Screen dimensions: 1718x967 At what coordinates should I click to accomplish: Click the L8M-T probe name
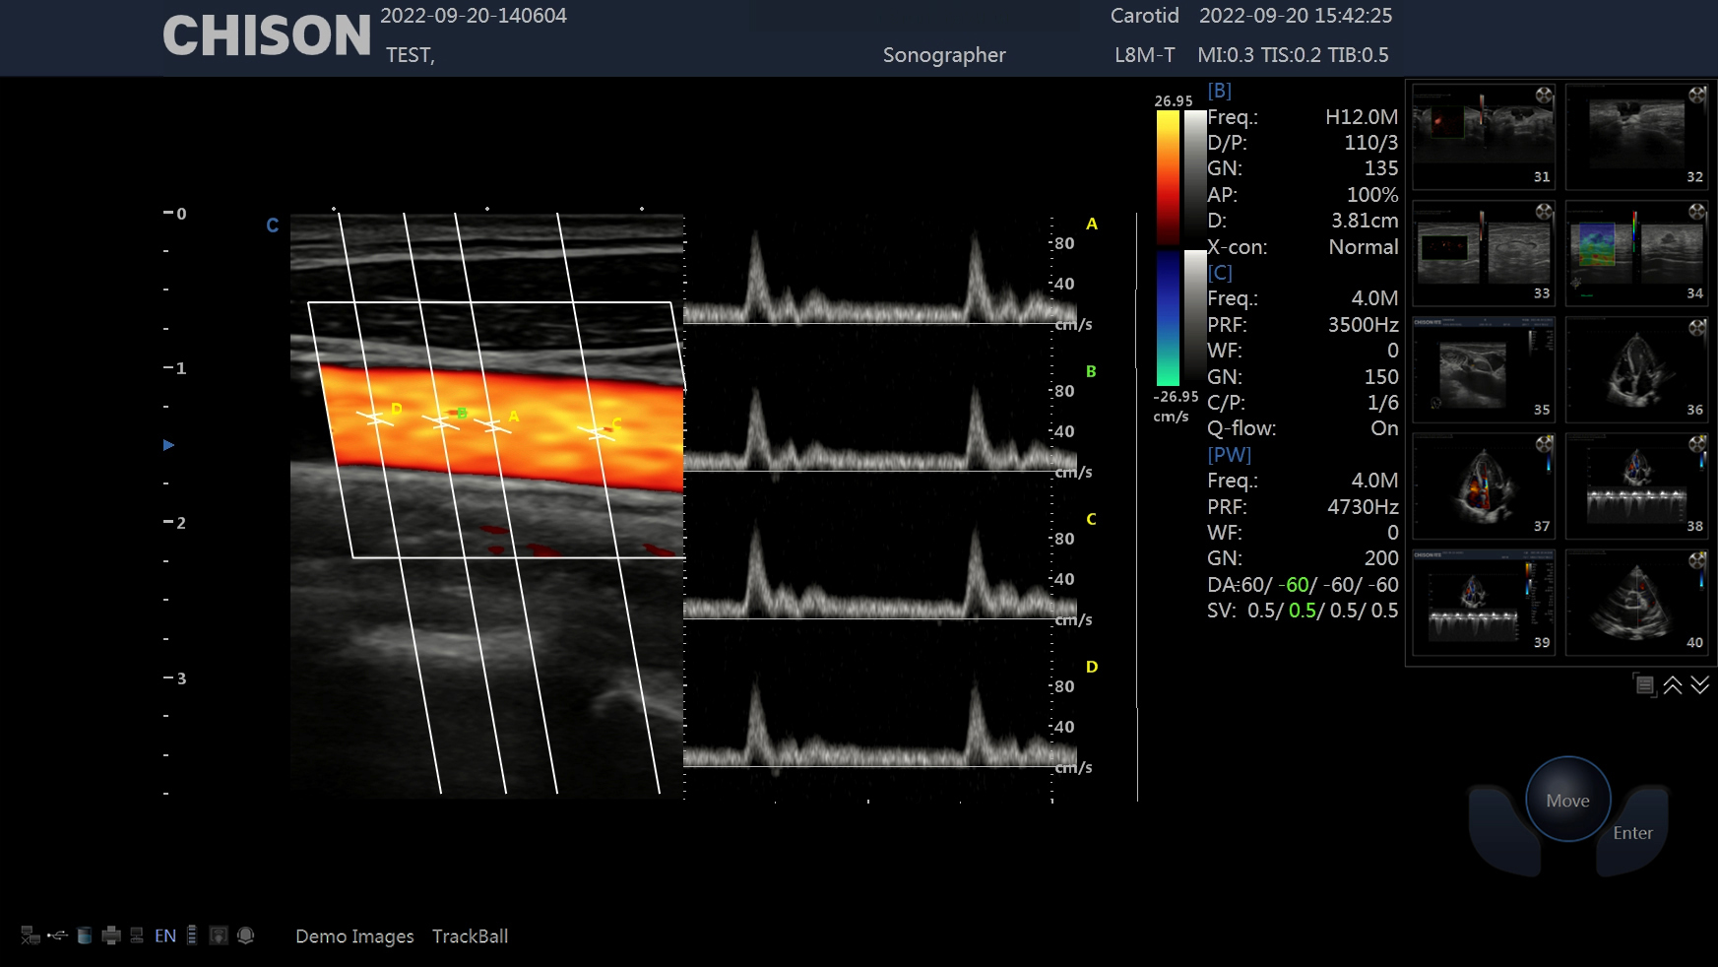[x=1144, y=55]
